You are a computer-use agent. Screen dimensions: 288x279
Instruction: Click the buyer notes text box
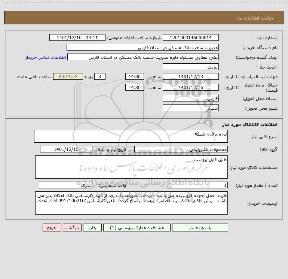click(131, 203)
